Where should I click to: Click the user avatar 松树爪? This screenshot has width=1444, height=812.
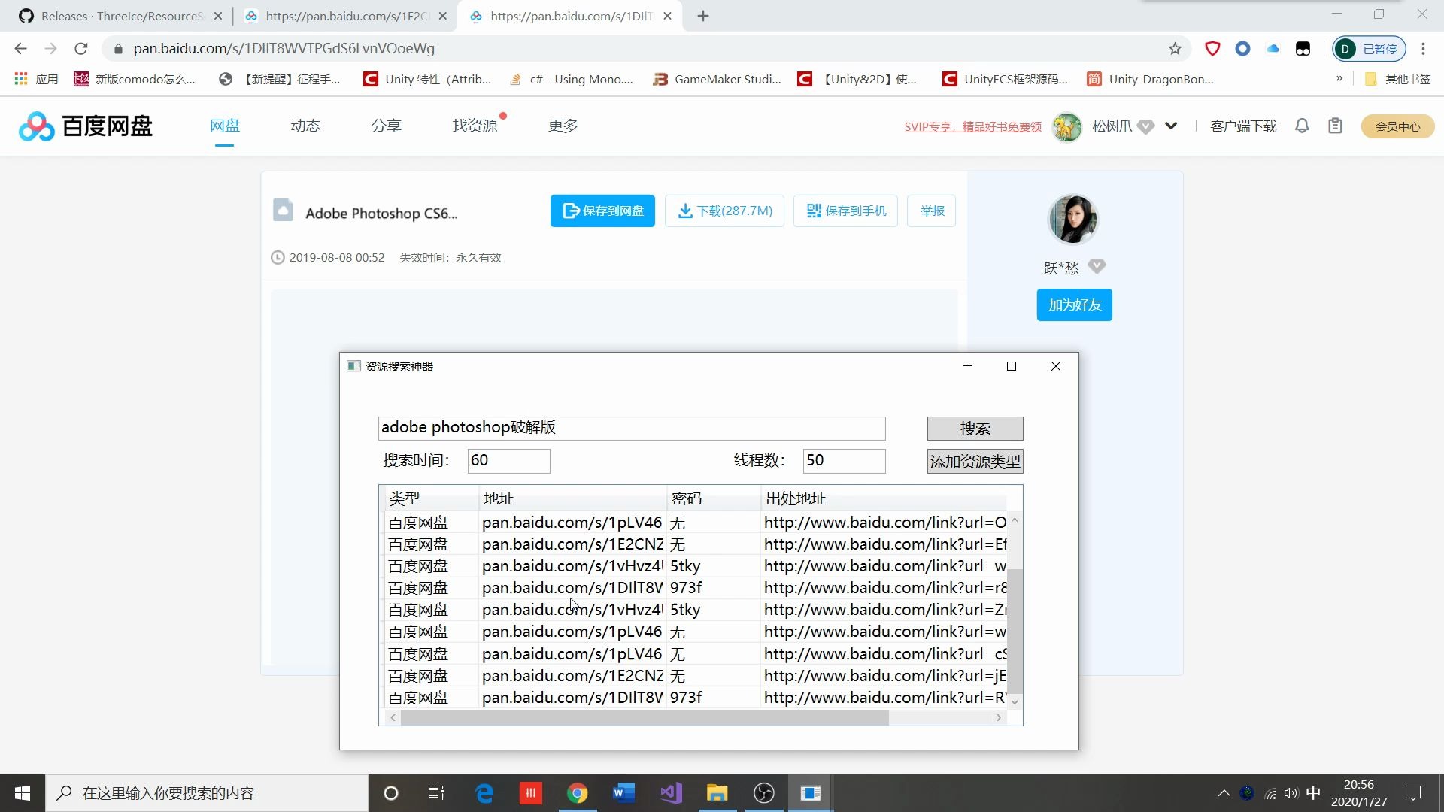pos(1066,126)
